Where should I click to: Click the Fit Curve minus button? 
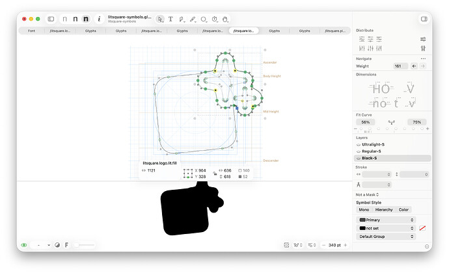tap(356, 129)
